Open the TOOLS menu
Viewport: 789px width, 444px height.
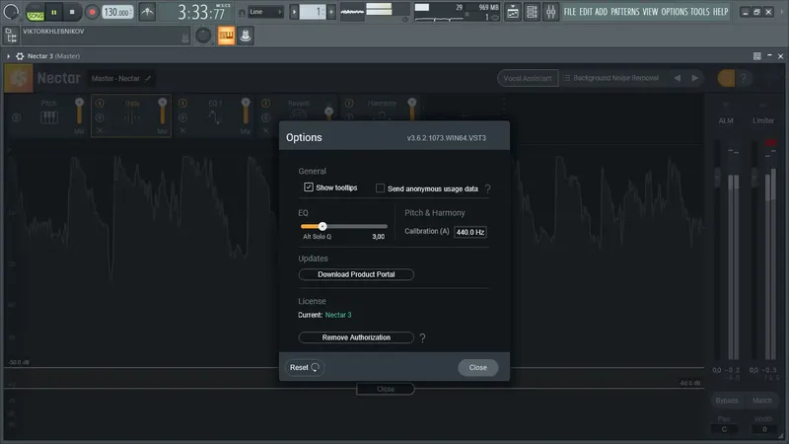pyautogui.click(x=699, y=12)
